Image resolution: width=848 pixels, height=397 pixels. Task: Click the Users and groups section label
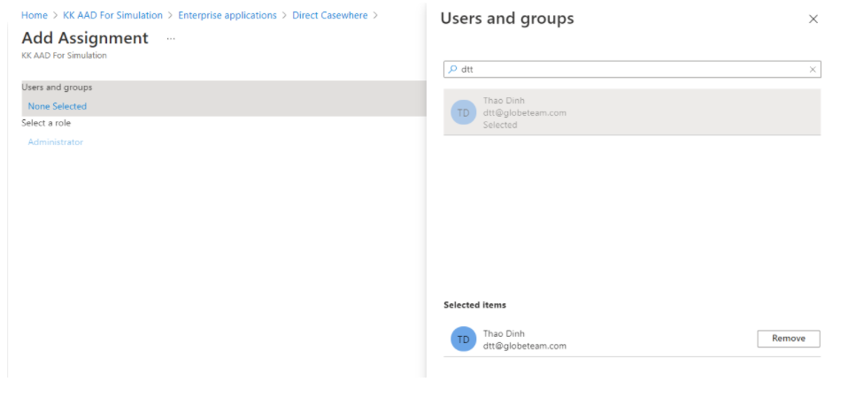[x=57, y=88]
